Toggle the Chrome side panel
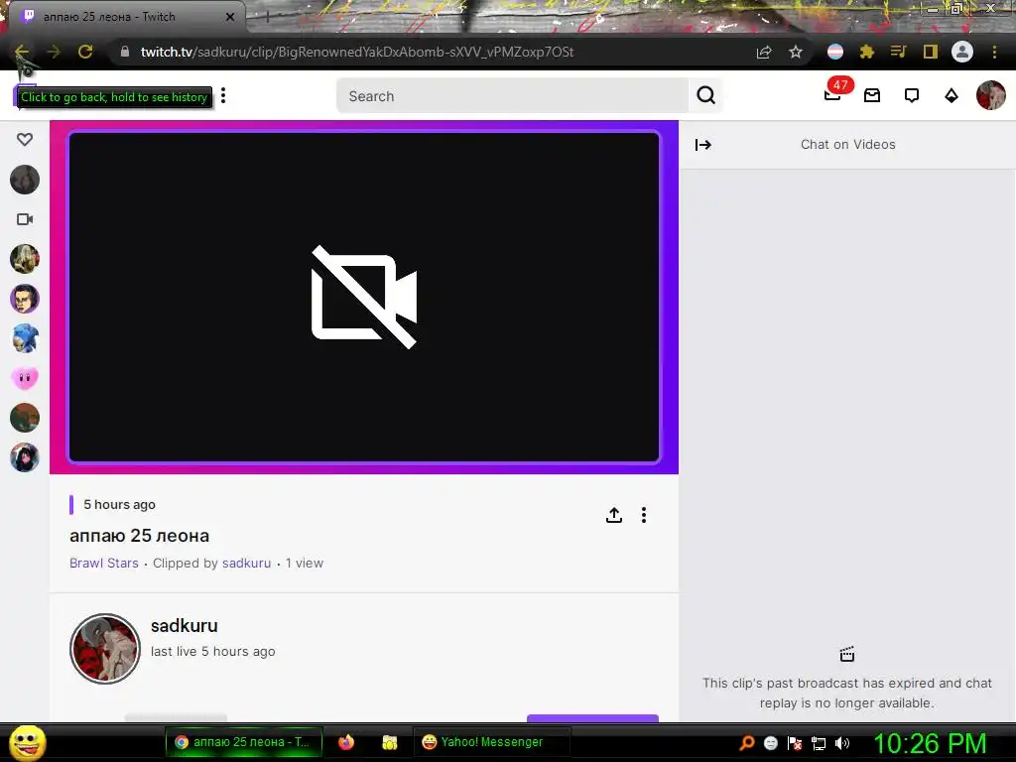Viewport: 1016px width, 762px height. pyautogui.click(x=931, y=52)
